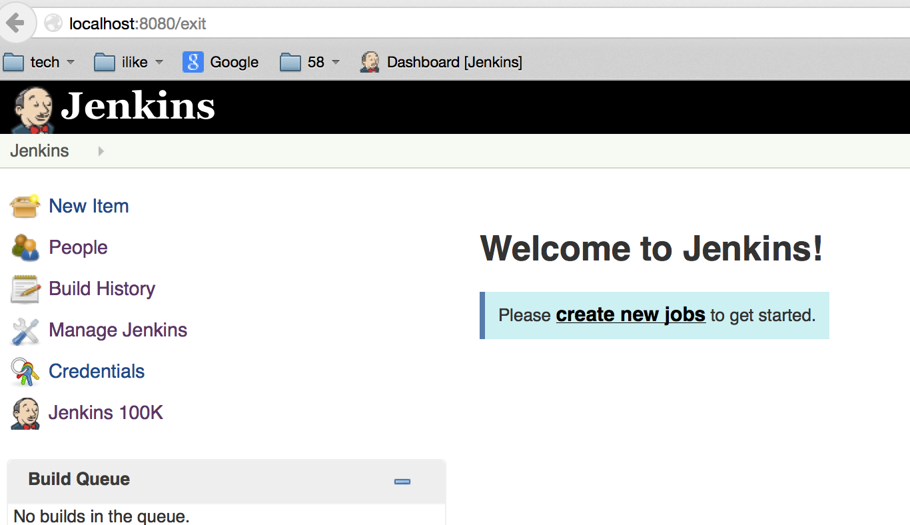910x525 pixels.
Task: Collapse the Build Queue panel
Action: (x=402, y=481)
